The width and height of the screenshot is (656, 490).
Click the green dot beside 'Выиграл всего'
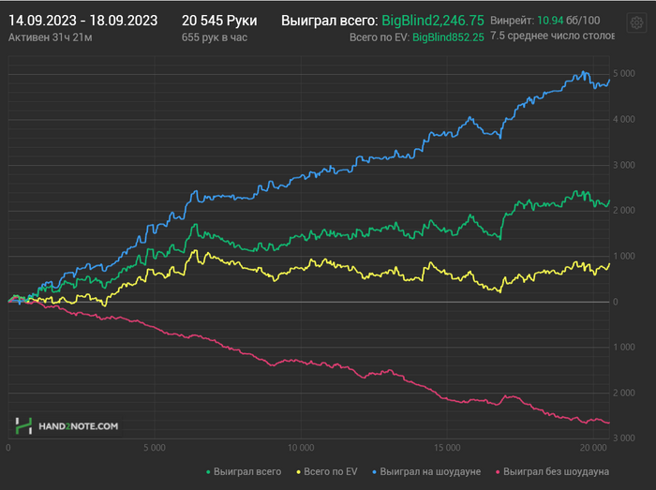208,472
